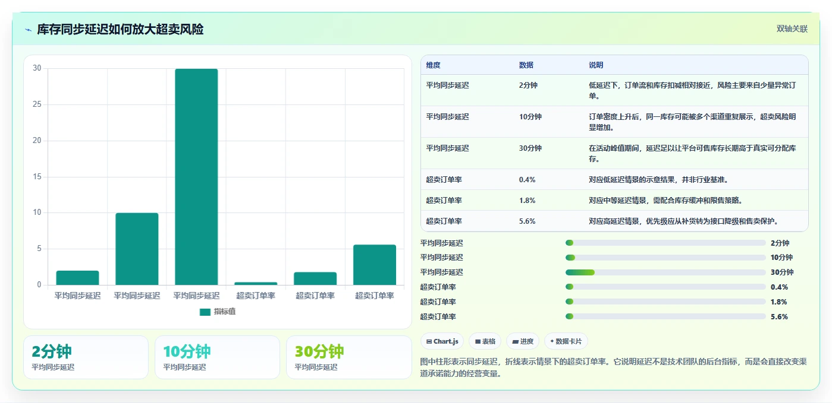Click the lightning icon beside the title
This screenshot has height=403, width=832.
pos(29,30)
